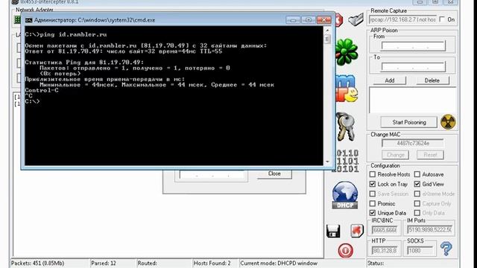Click the cmd.exe title bar icon
This screenshot has height=268, width=477.
point(28,20)
